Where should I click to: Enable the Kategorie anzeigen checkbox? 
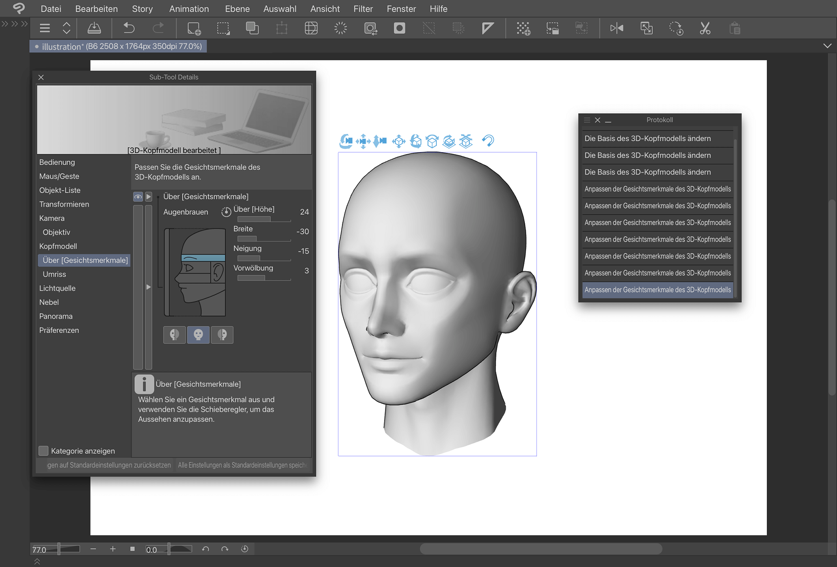44,450
